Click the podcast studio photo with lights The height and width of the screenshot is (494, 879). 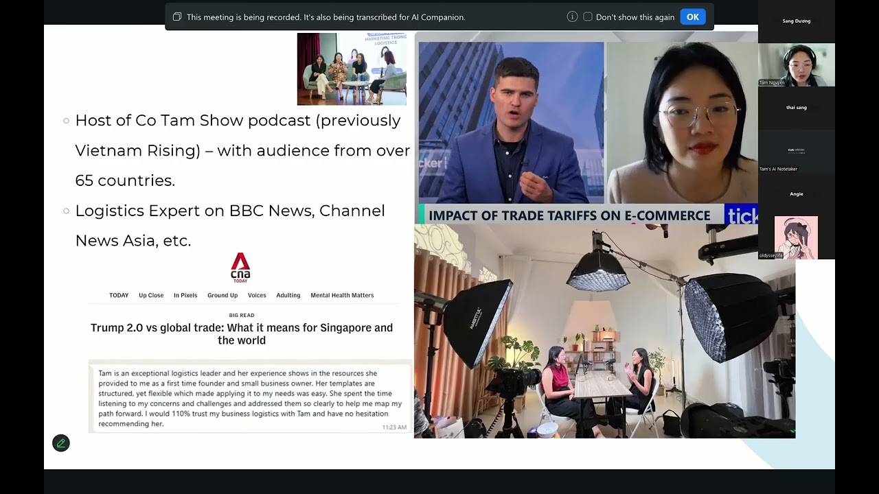pyautogui.click(x=604, y=331)
